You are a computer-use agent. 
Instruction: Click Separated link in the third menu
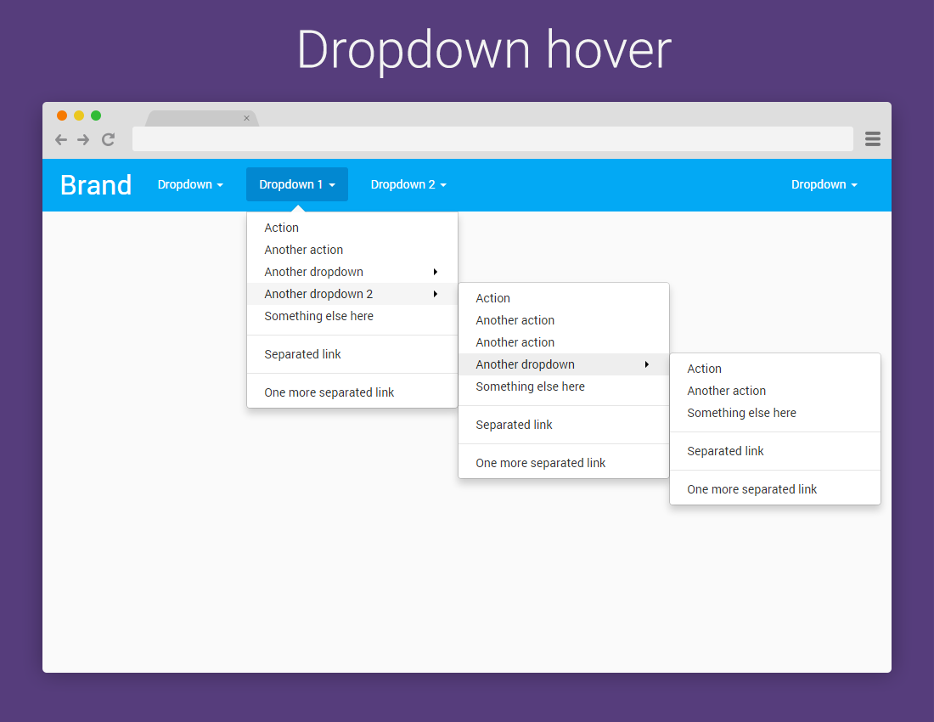pos(725,451)
